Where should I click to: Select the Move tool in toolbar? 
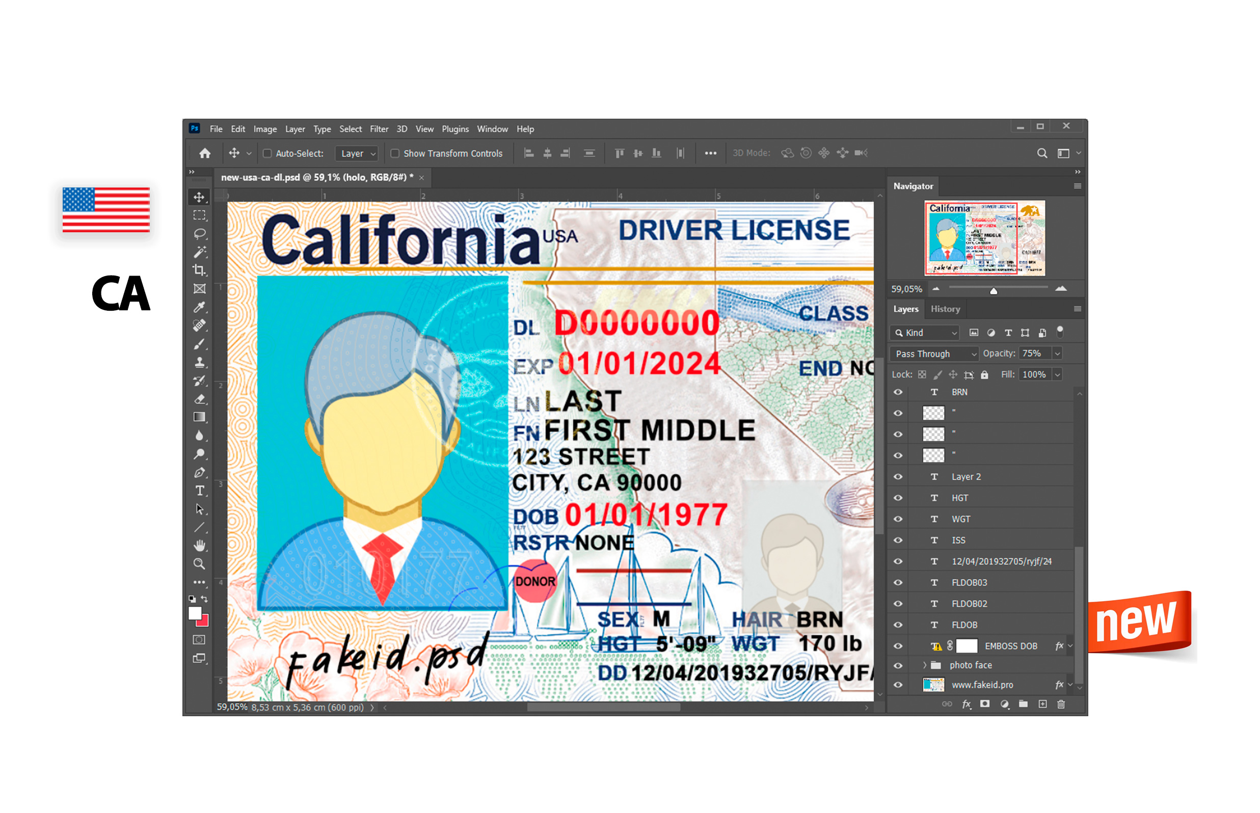pos(200,198)
